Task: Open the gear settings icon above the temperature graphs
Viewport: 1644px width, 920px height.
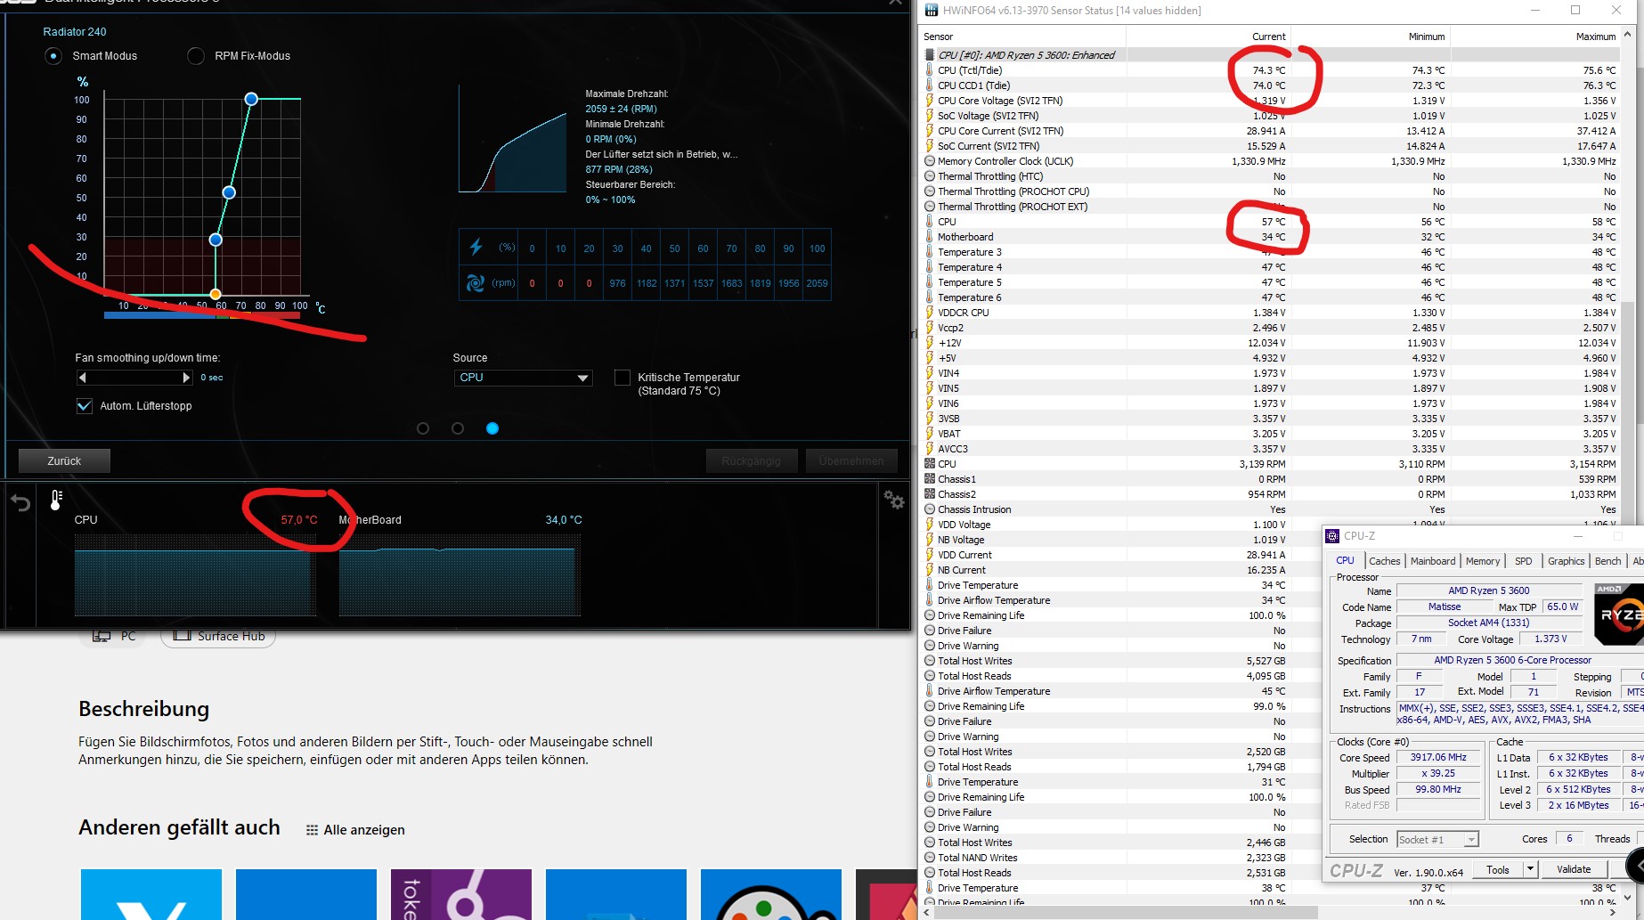Action: tap(894, 500)
